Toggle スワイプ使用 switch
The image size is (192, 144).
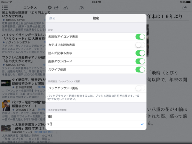pyautogui.click(x=140, y=70)
